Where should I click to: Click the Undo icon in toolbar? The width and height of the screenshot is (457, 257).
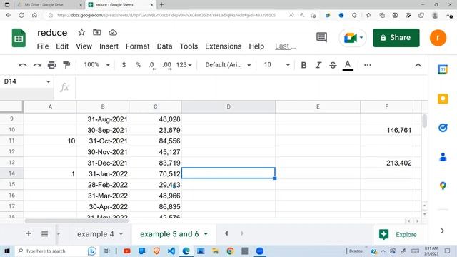point(22,65)
